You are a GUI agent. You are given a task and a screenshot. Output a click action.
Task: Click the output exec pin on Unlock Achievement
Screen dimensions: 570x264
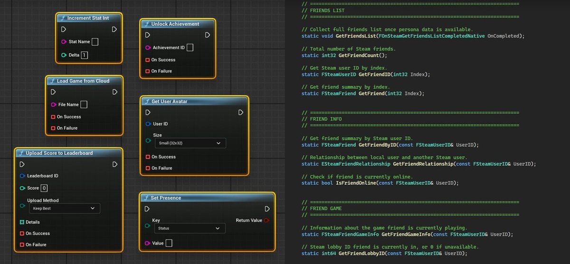(x=208, y=35)
